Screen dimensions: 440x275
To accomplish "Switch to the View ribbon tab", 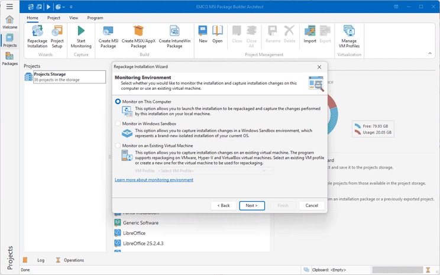I will pyautogui.click(x=73, y=18).
